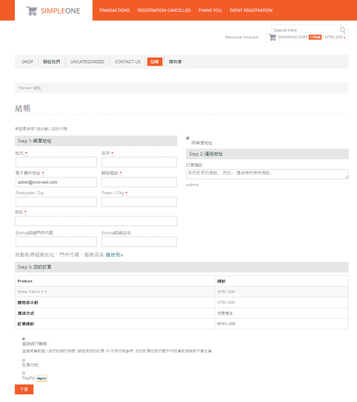The width and height of the screenshot is (357, 402).
Task: Click the search magnifier icon
Action: click(x=342, y=30)
